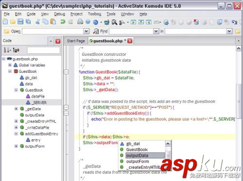Image resolution: width=243 pixels, height=181 pixels.
Task: Open the Toolbox menu
Action: 95,14
